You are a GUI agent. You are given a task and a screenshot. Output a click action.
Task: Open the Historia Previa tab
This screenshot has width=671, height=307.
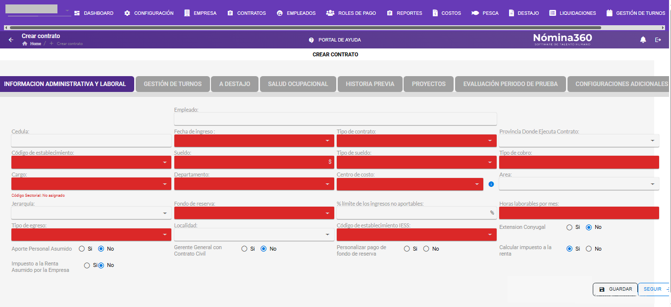[x=370, y=84]
